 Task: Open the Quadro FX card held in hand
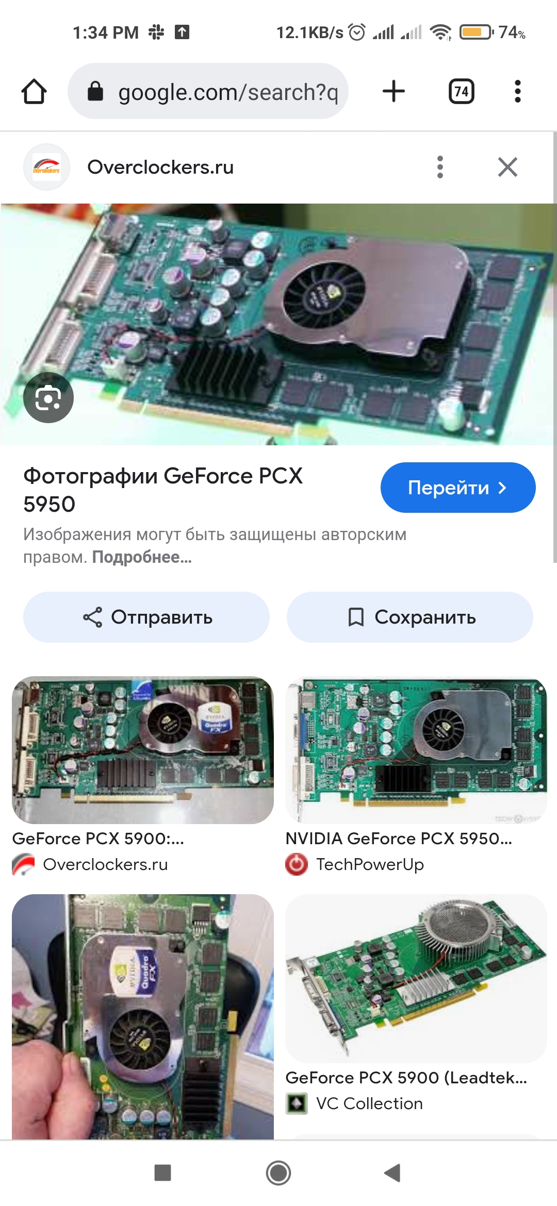143,1016
